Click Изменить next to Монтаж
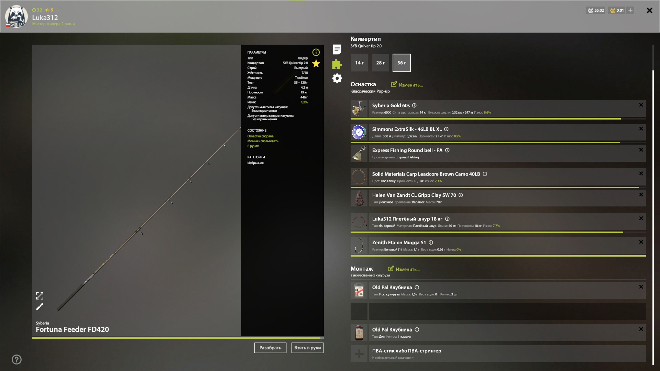 click(404, 269)
